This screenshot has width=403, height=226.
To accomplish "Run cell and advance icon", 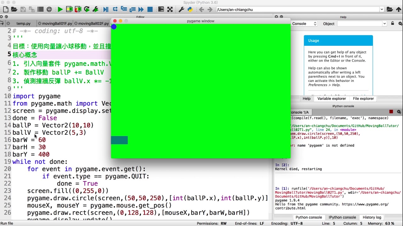I will pos(78,9).
